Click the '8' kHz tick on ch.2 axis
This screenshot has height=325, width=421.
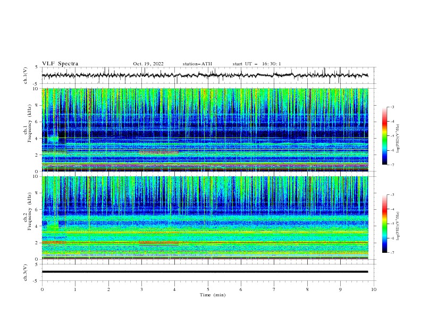pyautogui.click(x=38, y=193)
